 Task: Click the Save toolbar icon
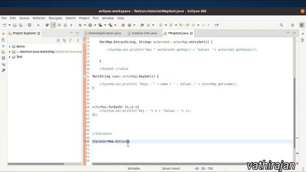click(15, 25)
